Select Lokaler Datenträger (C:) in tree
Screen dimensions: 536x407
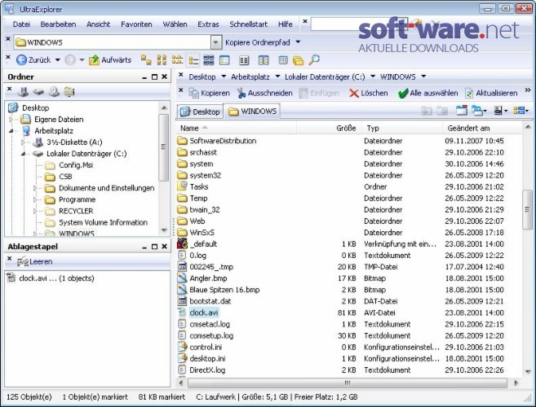[86, 154]
